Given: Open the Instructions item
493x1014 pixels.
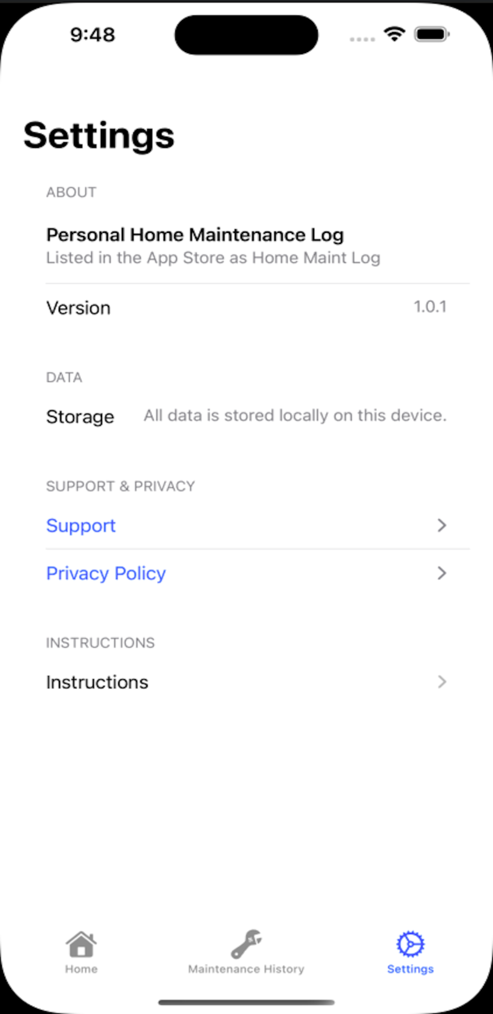Looking at the screenshot, I should pos(97,682).
